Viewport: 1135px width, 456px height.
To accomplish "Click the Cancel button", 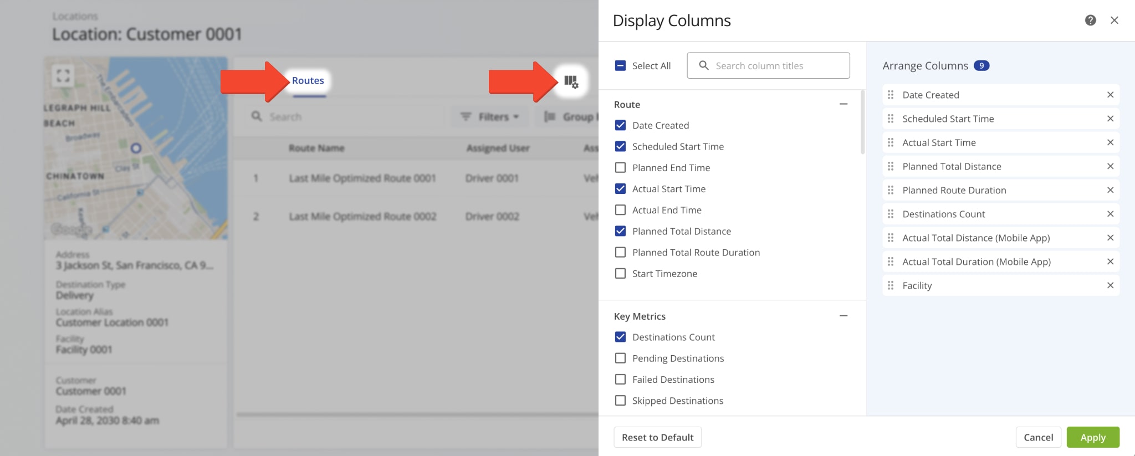I will (1038, 437).
